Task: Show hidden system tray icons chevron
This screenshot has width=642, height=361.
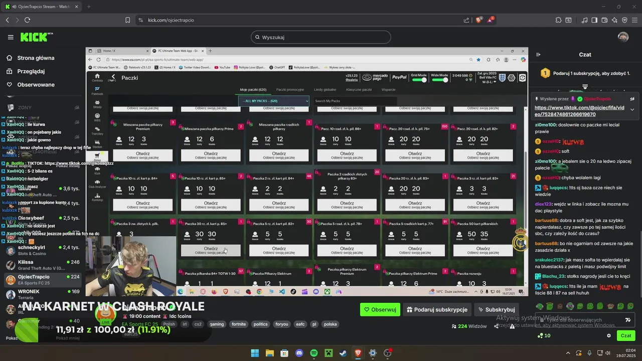Action: coord(568,353)
